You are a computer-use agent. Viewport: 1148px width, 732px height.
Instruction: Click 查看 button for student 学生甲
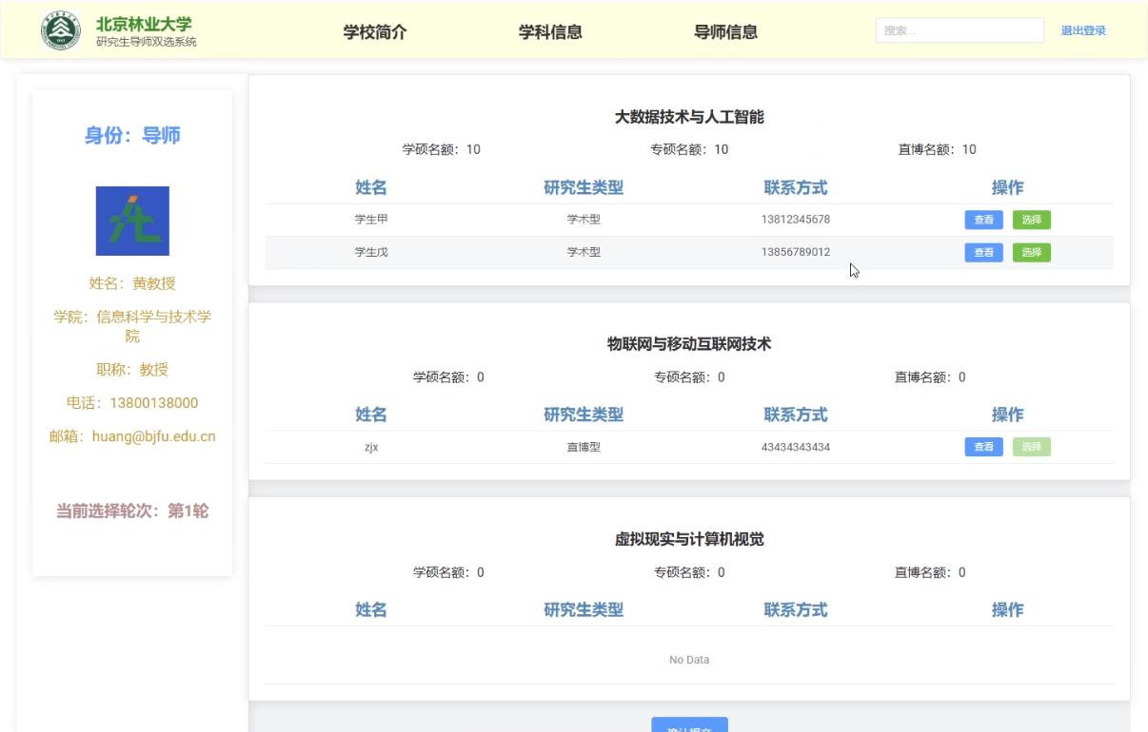(983, 220)
